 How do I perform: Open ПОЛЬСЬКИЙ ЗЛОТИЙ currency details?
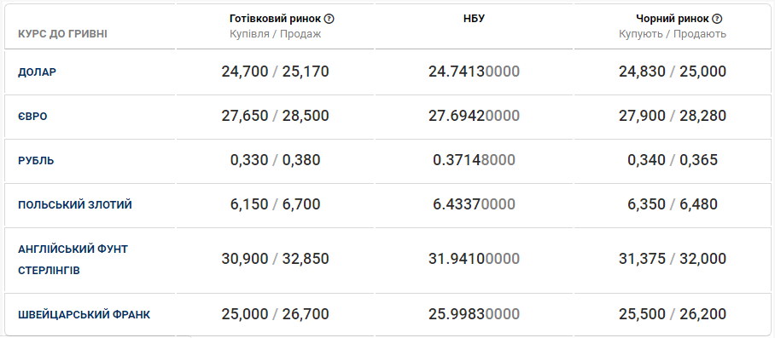pyautogui.click(x=75, y=205)
